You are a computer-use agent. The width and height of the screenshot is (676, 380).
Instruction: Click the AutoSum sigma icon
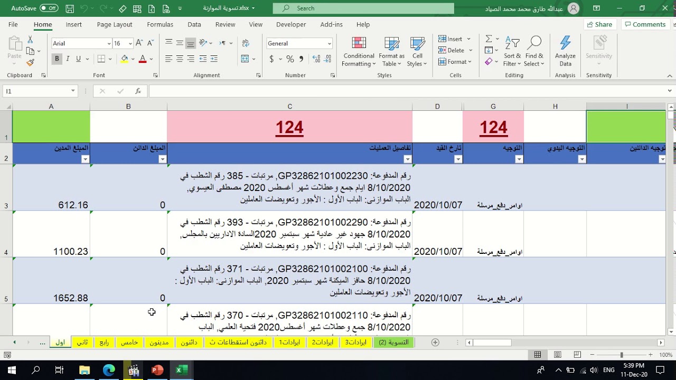(489, 39)
